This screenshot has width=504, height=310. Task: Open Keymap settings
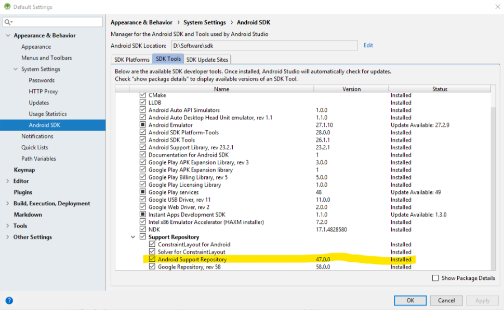(x=24, y=170)
